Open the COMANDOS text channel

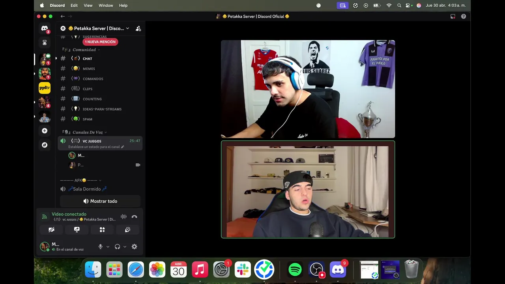(100, 78)
